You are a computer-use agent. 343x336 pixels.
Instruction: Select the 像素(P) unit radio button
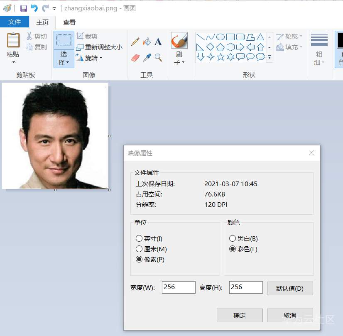click(x=139, y=260)
